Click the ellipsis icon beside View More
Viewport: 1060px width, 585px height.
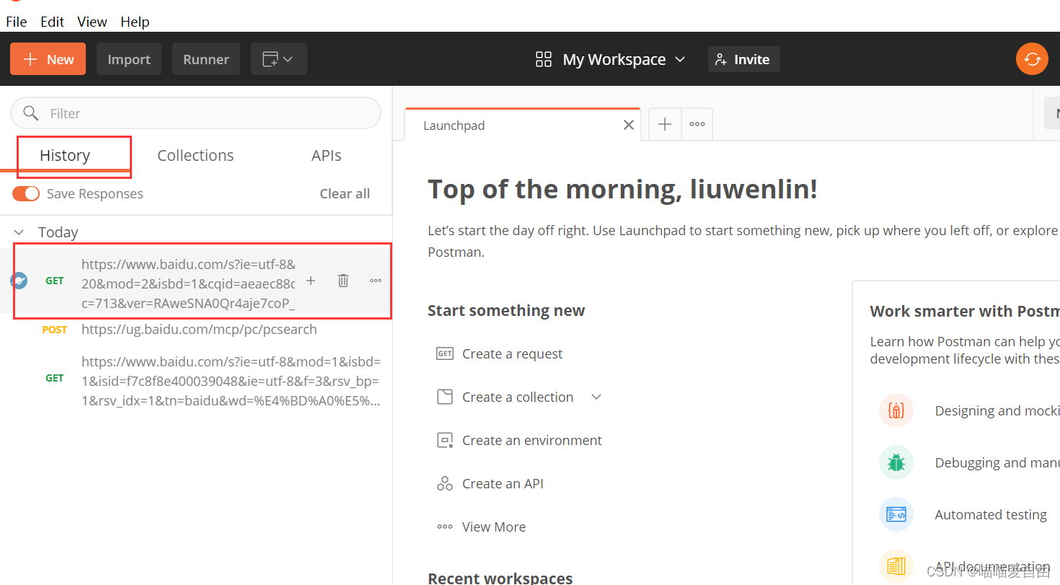coord(445,527)
